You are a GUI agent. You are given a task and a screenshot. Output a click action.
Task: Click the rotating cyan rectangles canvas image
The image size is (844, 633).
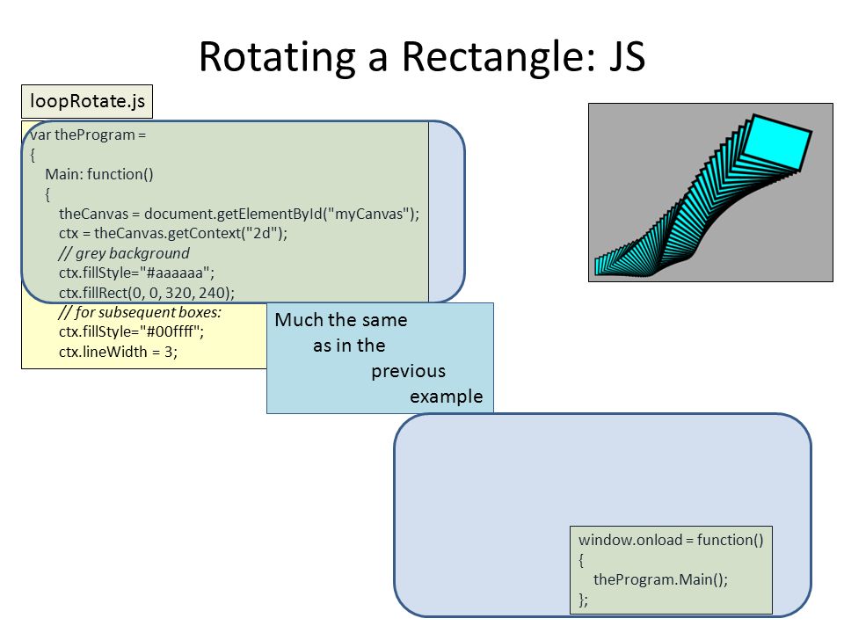[710, 193]
